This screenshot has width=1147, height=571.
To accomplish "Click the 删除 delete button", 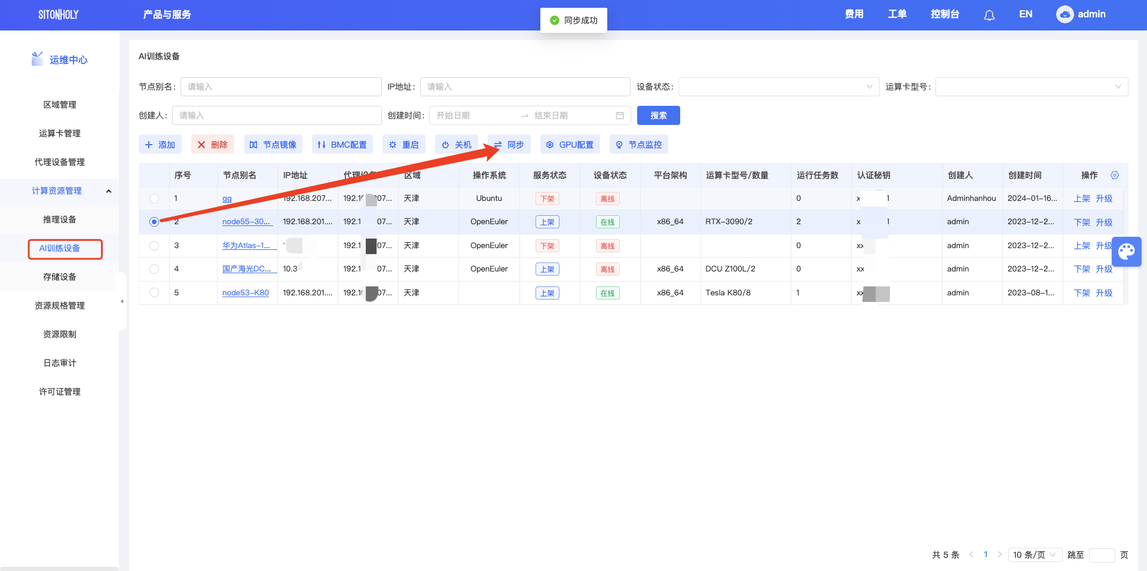I will [x=213, y=145].
